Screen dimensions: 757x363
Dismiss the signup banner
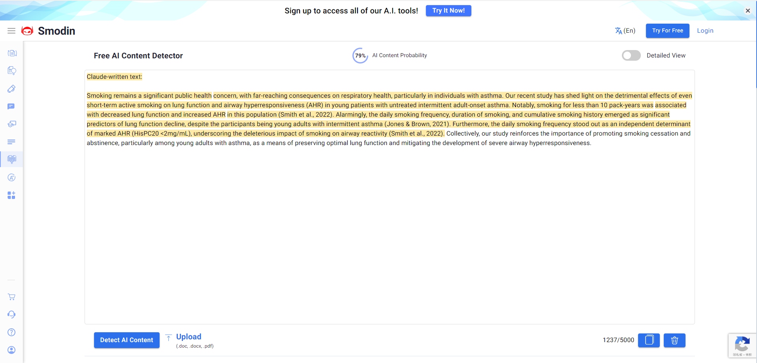pyautogui.click(x=748, y=11)
